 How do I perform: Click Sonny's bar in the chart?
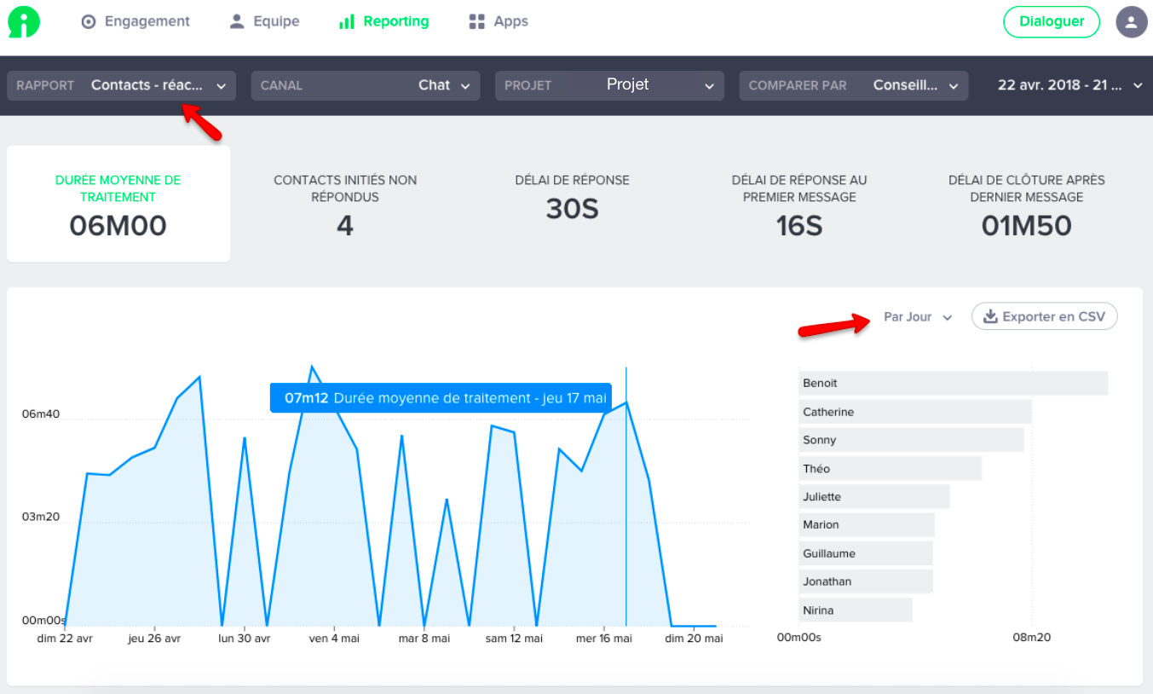coord(911,440)
